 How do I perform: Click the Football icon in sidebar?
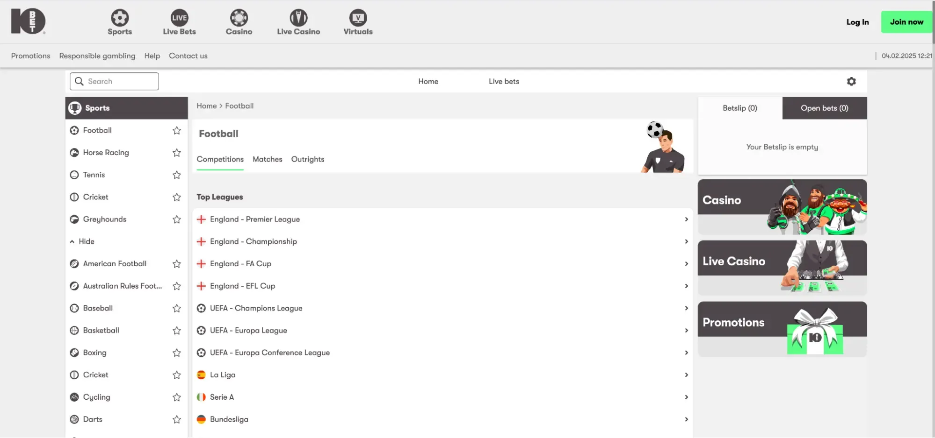coord(74,130)
